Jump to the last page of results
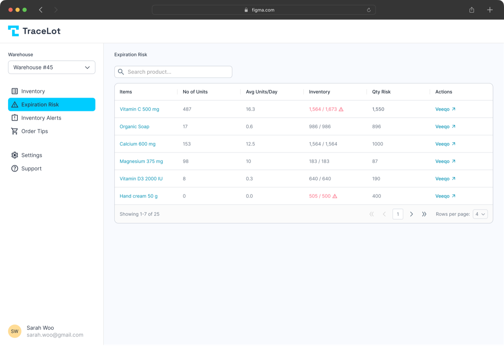The height and width of the screenshot is (358, 504). [x=424, y=214]
